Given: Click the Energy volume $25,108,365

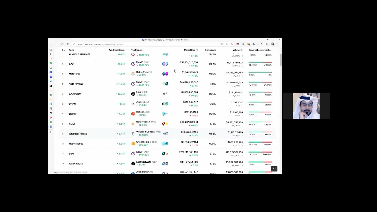Looking at the screenshot, I should pyautogui.click(x=236, y=112).
